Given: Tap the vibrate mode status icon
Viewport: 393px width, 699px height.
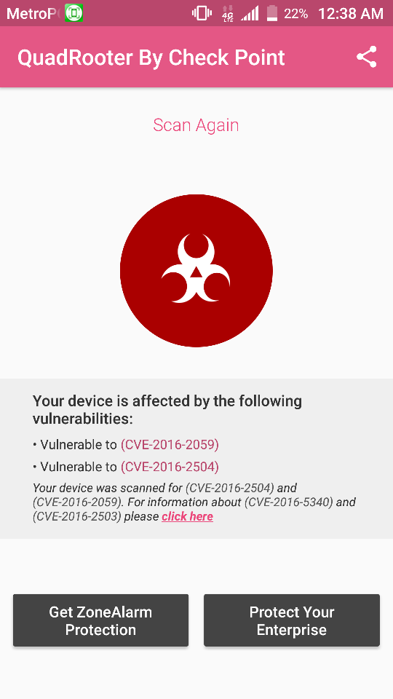Looking at the screenshot, I should tap(202, 13).
